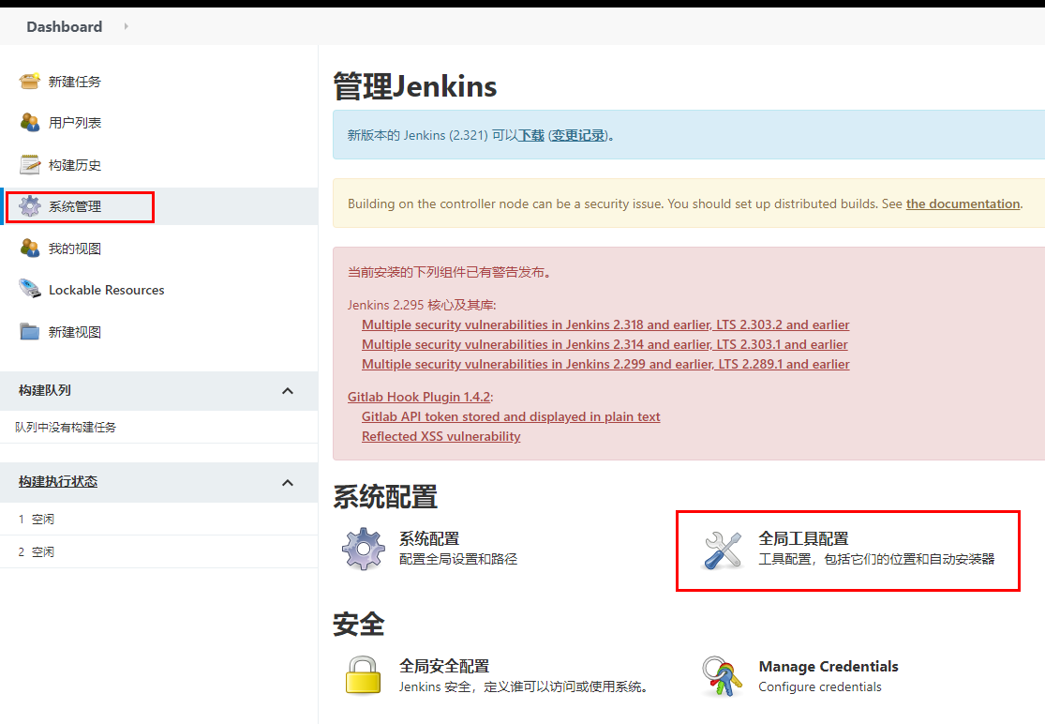1045x724 pixels.
Task: Click the 构建历史 notepad icon
Action: click(x=30, y=165)
